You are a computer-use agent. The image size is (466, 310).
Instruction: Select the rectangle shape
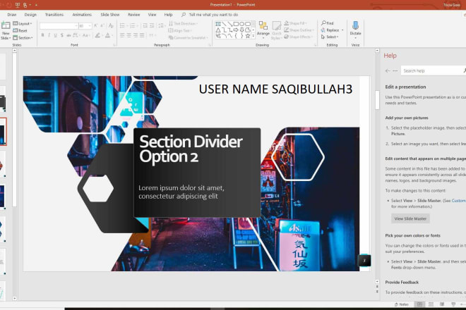click(236, 24)
